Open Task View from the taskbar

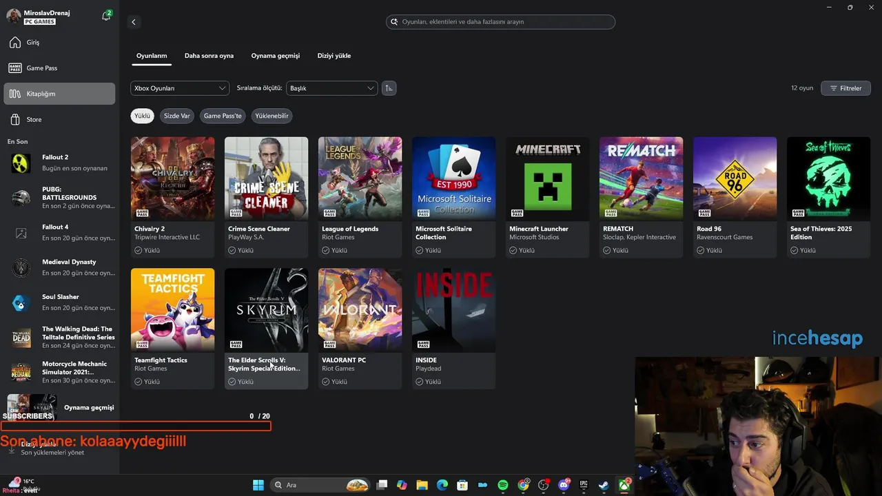pyautogui.click(x=382, y=485)
